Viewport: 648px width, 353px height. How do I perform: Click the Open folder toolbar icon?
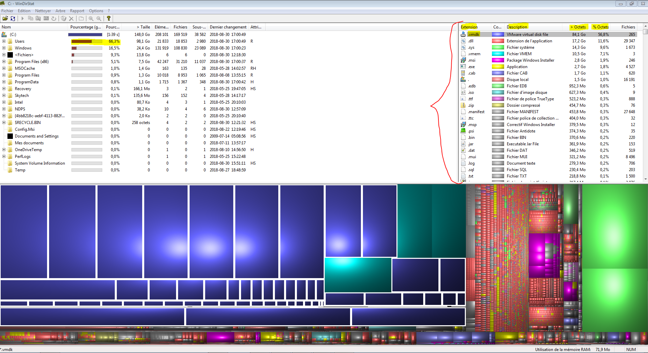click(5, 19)
